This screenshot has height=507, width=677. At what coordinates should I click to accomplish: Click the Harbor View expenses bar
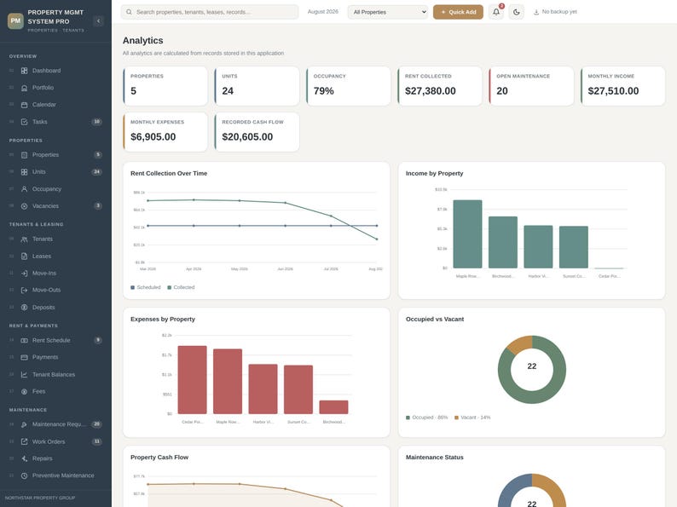coord(263,389)
